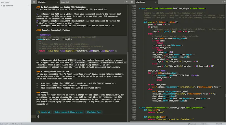Click the chatview.py horizontal scrollbar
226x125 pixels.
coord(150,121)
